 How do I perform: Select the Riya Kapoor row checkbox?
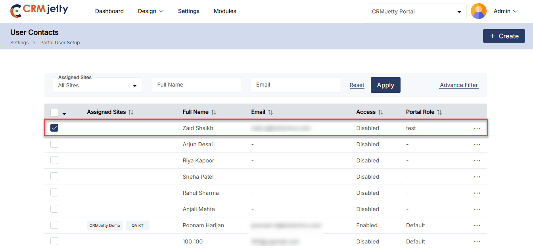tap(54, 160)
